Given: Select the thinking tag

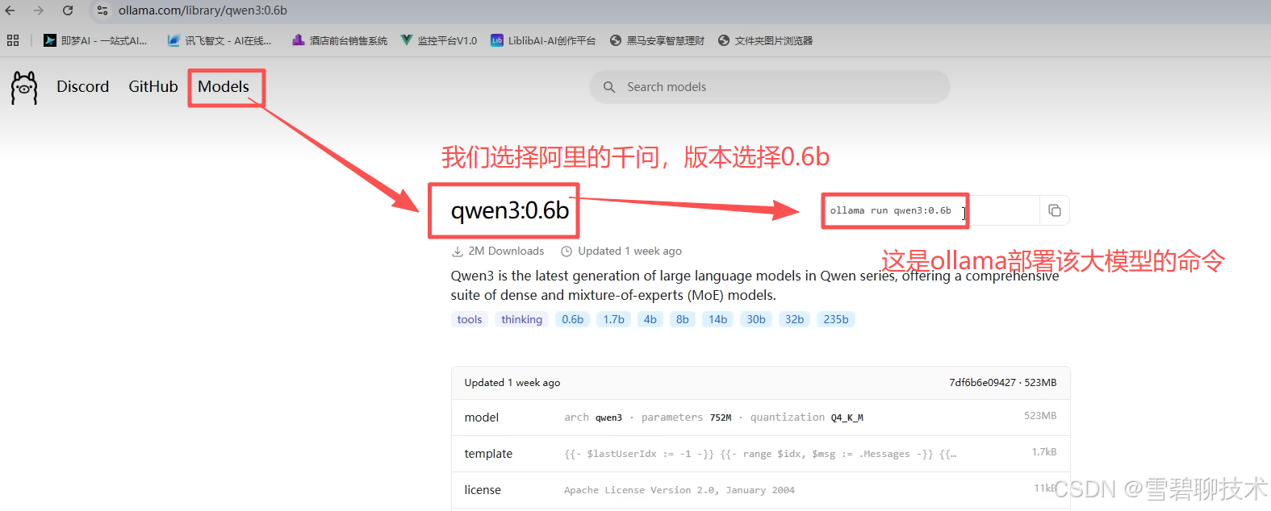Looking at the screenshot, I should point(521,319).
